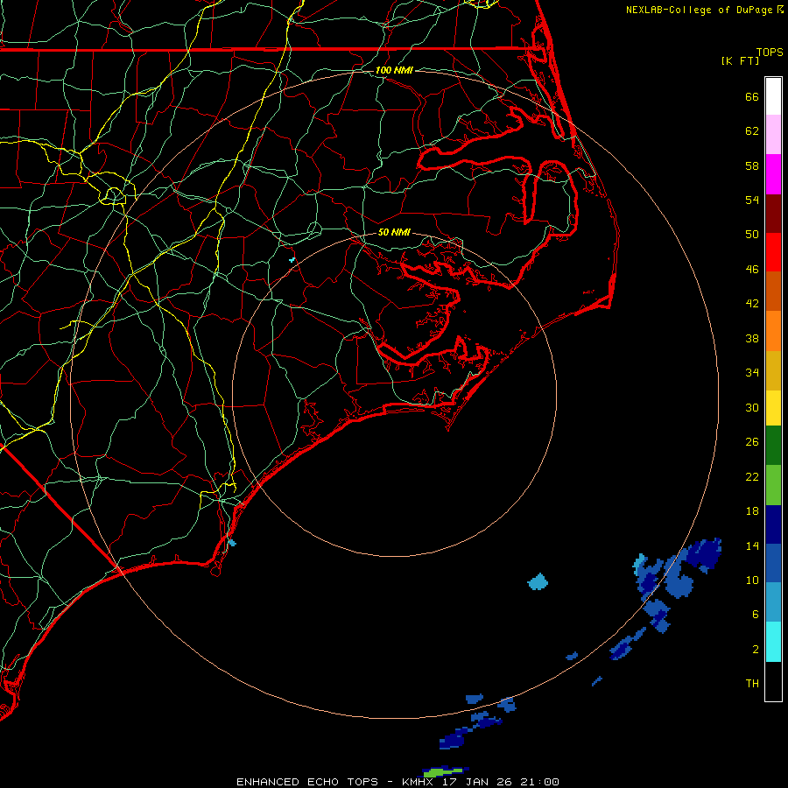Click the 42 legend value
788x788 pixels.
[752, 304]
